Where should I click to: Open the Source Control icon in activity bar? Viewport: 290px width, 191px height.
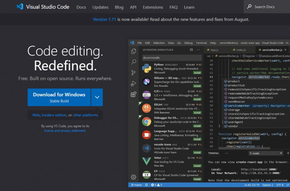pyautogui.click(x=133, y=73)
